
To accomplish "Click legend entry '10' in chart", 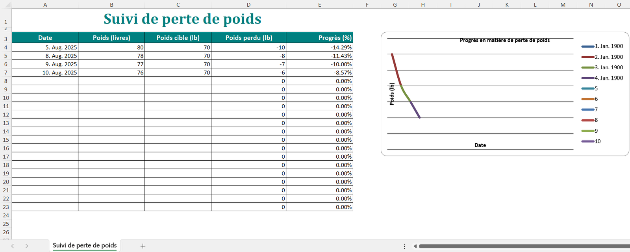I will [x=591, y=141].
